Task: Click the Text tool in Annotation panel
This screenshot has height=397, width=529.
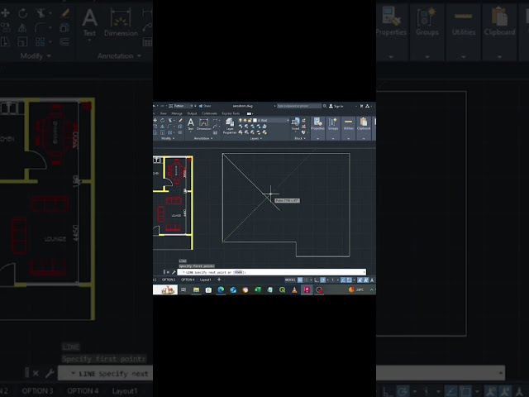Action: tap(191, 124)
